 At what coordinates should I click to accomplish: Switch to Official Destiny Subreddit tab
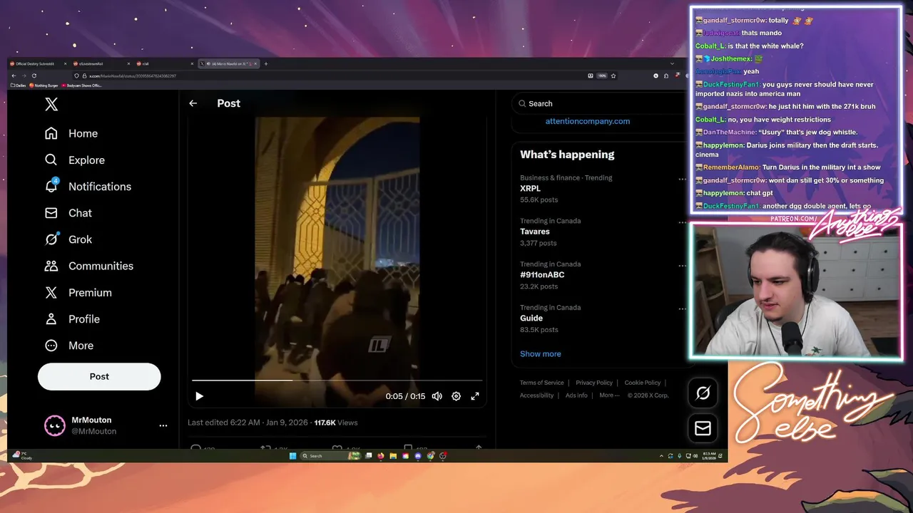36,63
